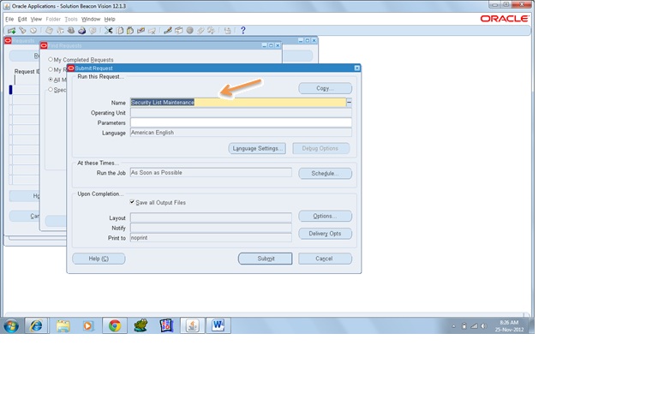The image size is (658, 411).
Task: Click the Folder Tools toolbar icon
Action: 211,31
